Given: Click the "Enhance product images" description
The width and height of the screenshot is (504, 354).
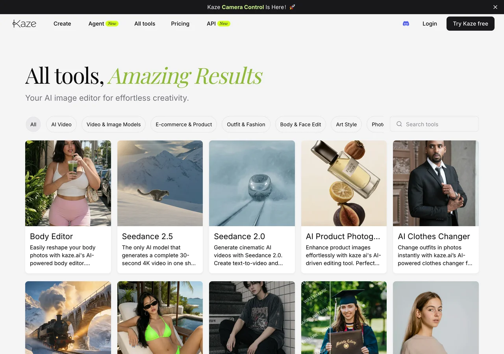Looking at the screenshot, I should coord(343,255).
